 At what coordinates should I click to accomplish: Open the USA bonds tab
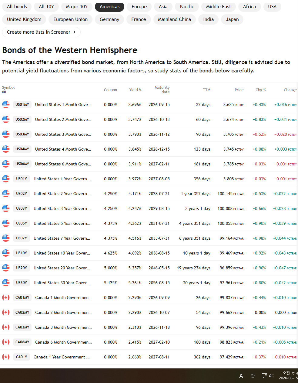click(x=272, y=7)
